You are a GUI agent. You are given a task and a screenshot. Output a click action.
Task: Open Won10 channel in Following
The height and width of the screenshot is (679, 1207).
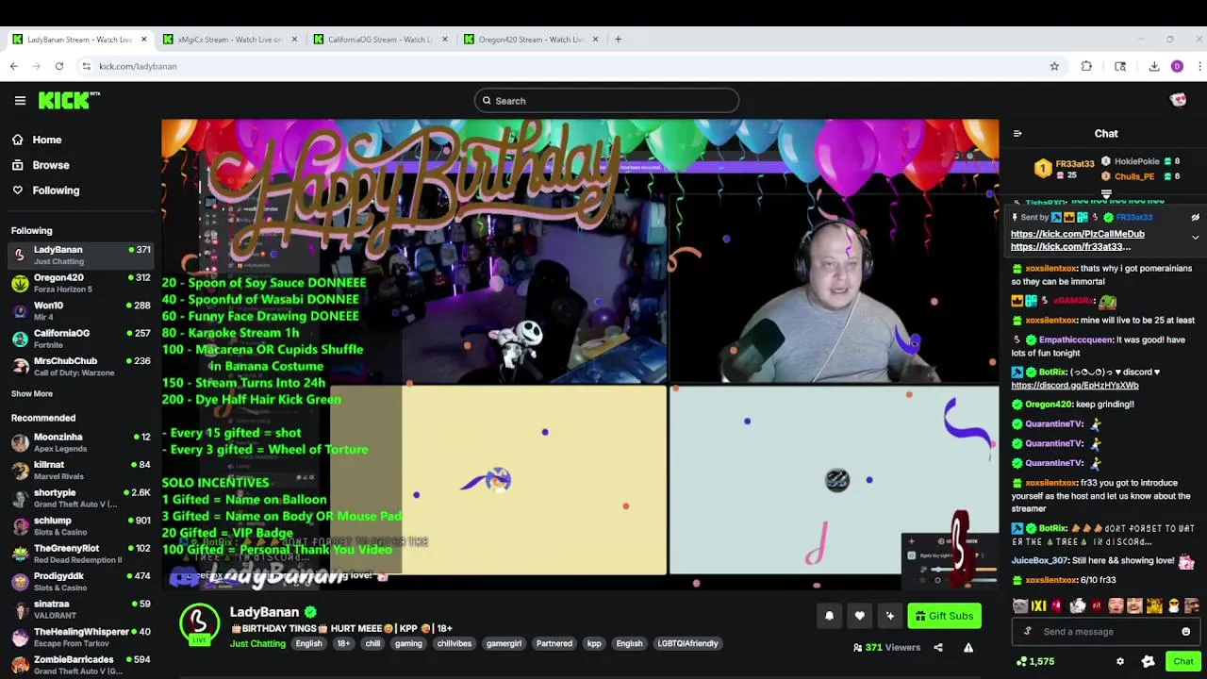[80, 310]
